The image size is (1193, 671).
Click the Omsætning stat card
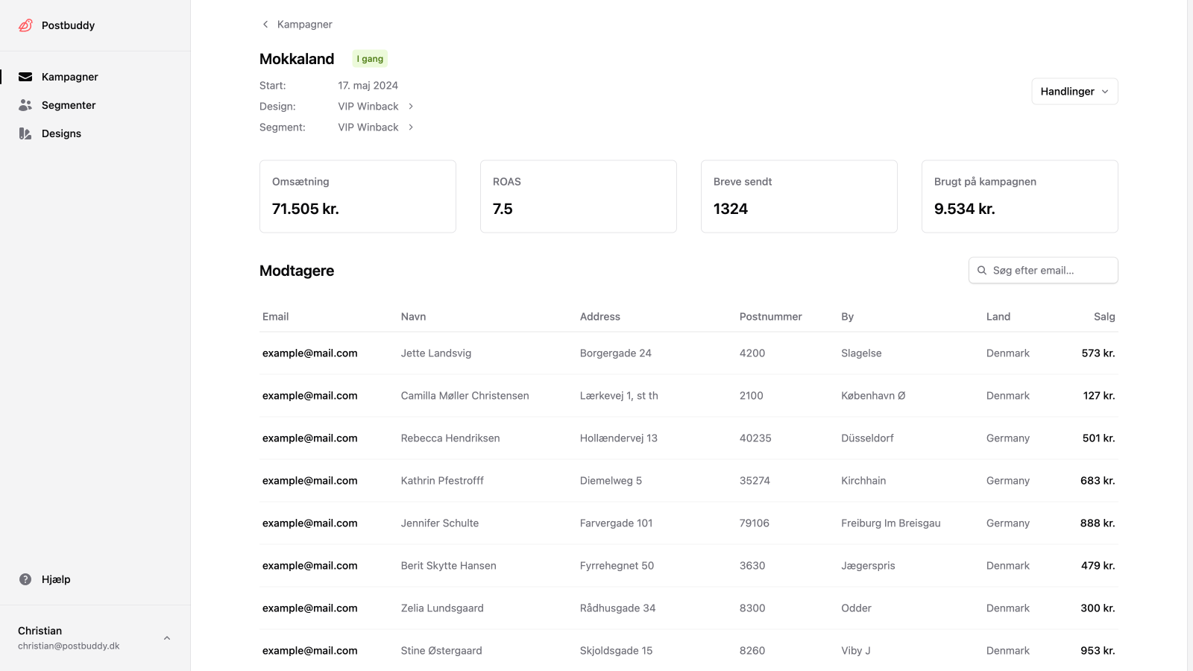(357, 197)
